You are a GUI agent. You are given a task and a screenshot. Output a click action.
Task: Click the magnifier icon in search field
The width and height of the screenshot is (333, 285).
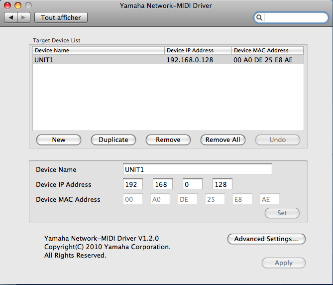[259, 17]
